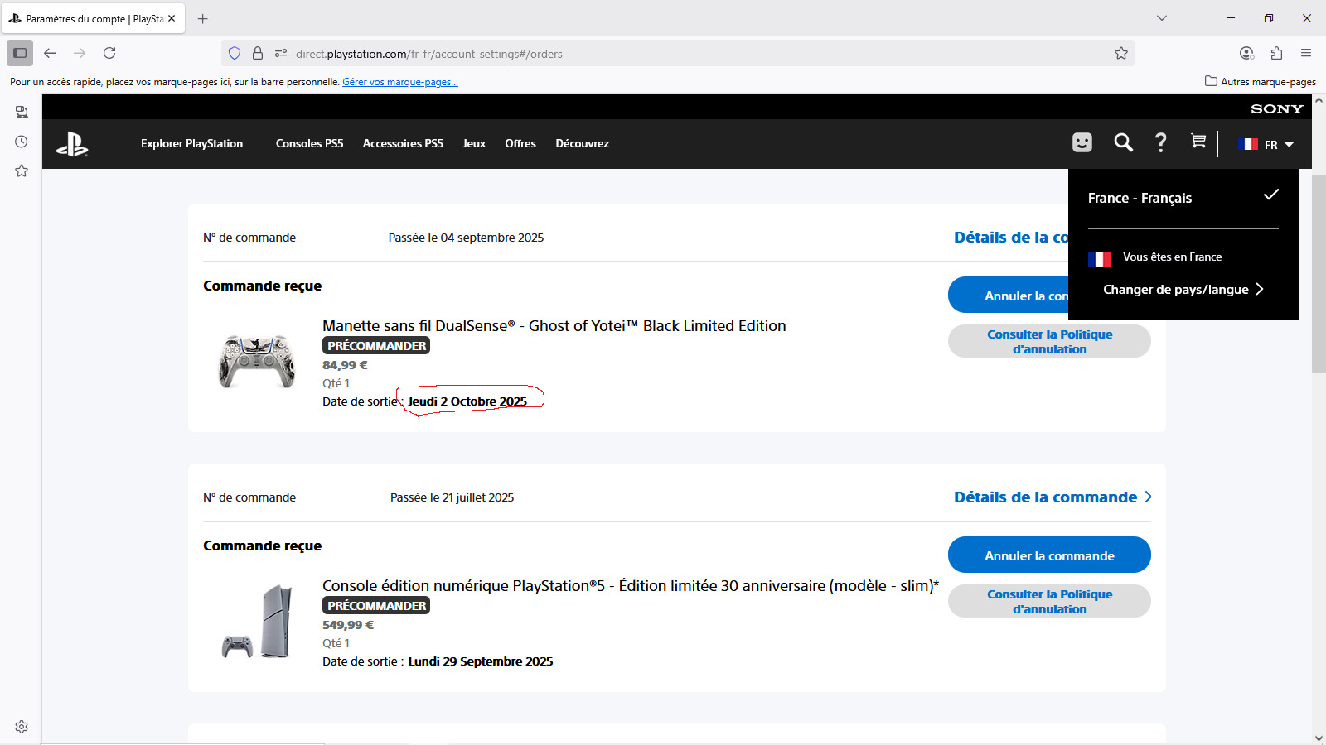Click the Manette sans fil DualSense product title

554,326
